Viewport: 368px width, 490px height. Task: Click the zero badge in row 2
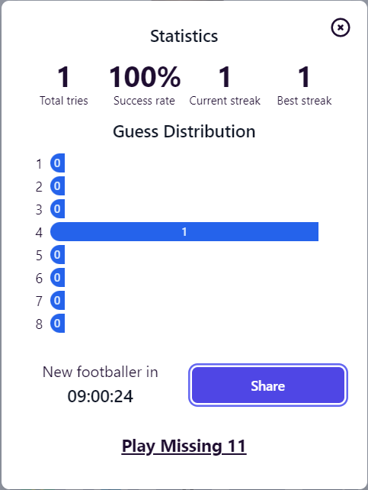click(57, 186)
